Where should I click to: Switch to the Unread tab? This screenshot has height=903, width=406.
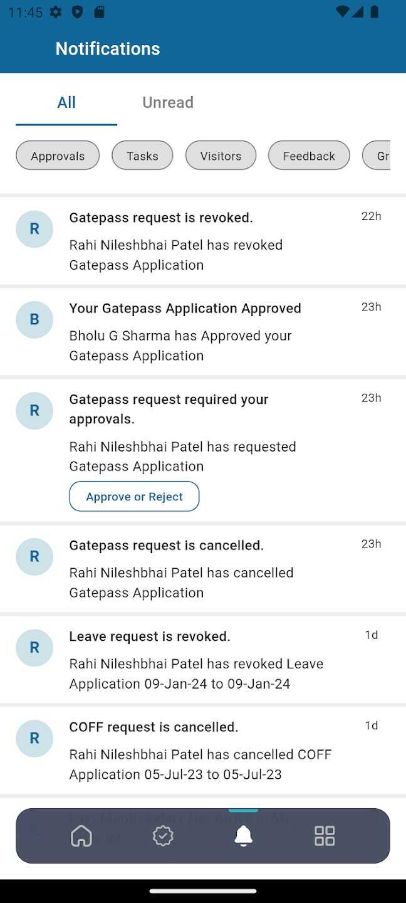(x=168, y=102)
